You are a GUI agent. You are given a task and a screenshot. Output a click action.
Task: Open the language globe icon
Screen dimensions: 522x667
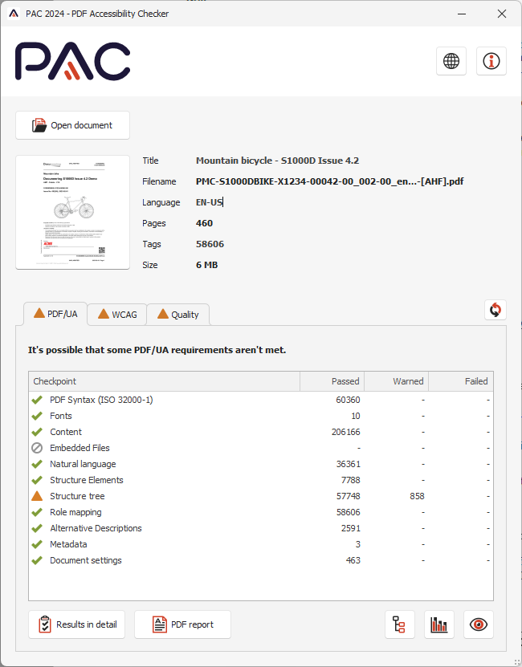point(451,61)
